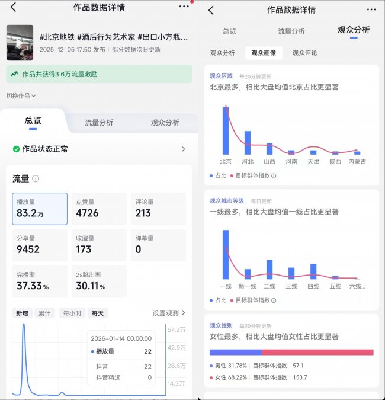Image resolution: width=385 pixels, height=400 pixels.
Task: Open the three-dot menu on left screen
Action: tap(184, 7)
